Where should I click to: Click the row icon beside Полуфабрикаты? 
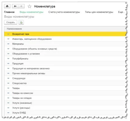pos(8,59)
